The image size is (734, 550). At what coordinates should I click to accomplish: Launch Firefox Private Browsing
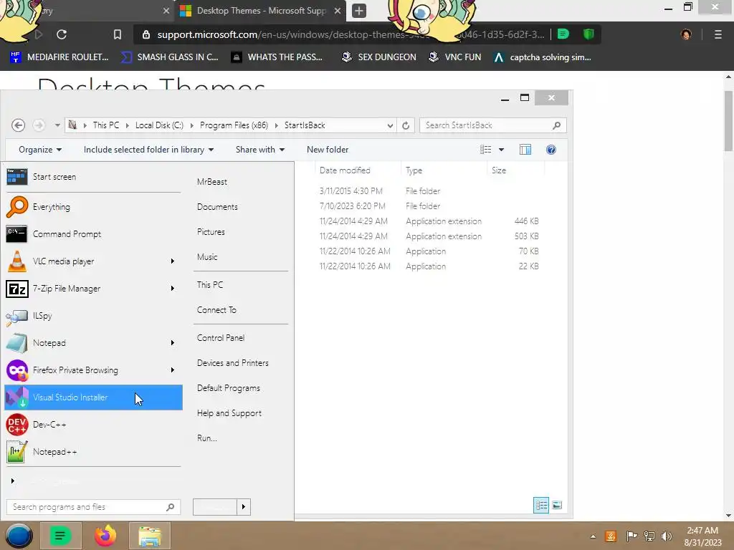pos(92,370)
